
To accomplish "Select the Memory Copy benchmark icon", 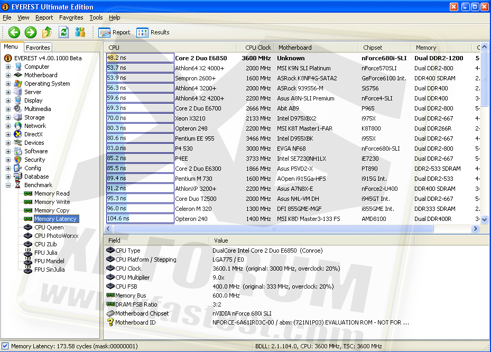I will (x=28, y=210).
